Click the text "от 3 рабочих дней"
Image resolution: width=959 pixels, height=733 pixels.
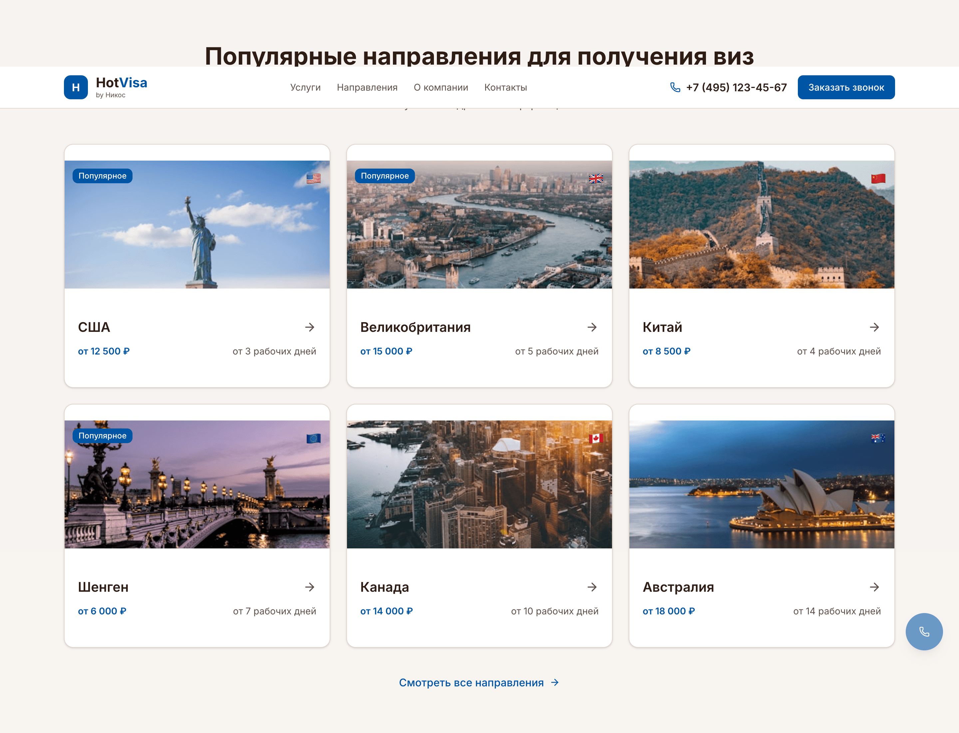(274, 351)
